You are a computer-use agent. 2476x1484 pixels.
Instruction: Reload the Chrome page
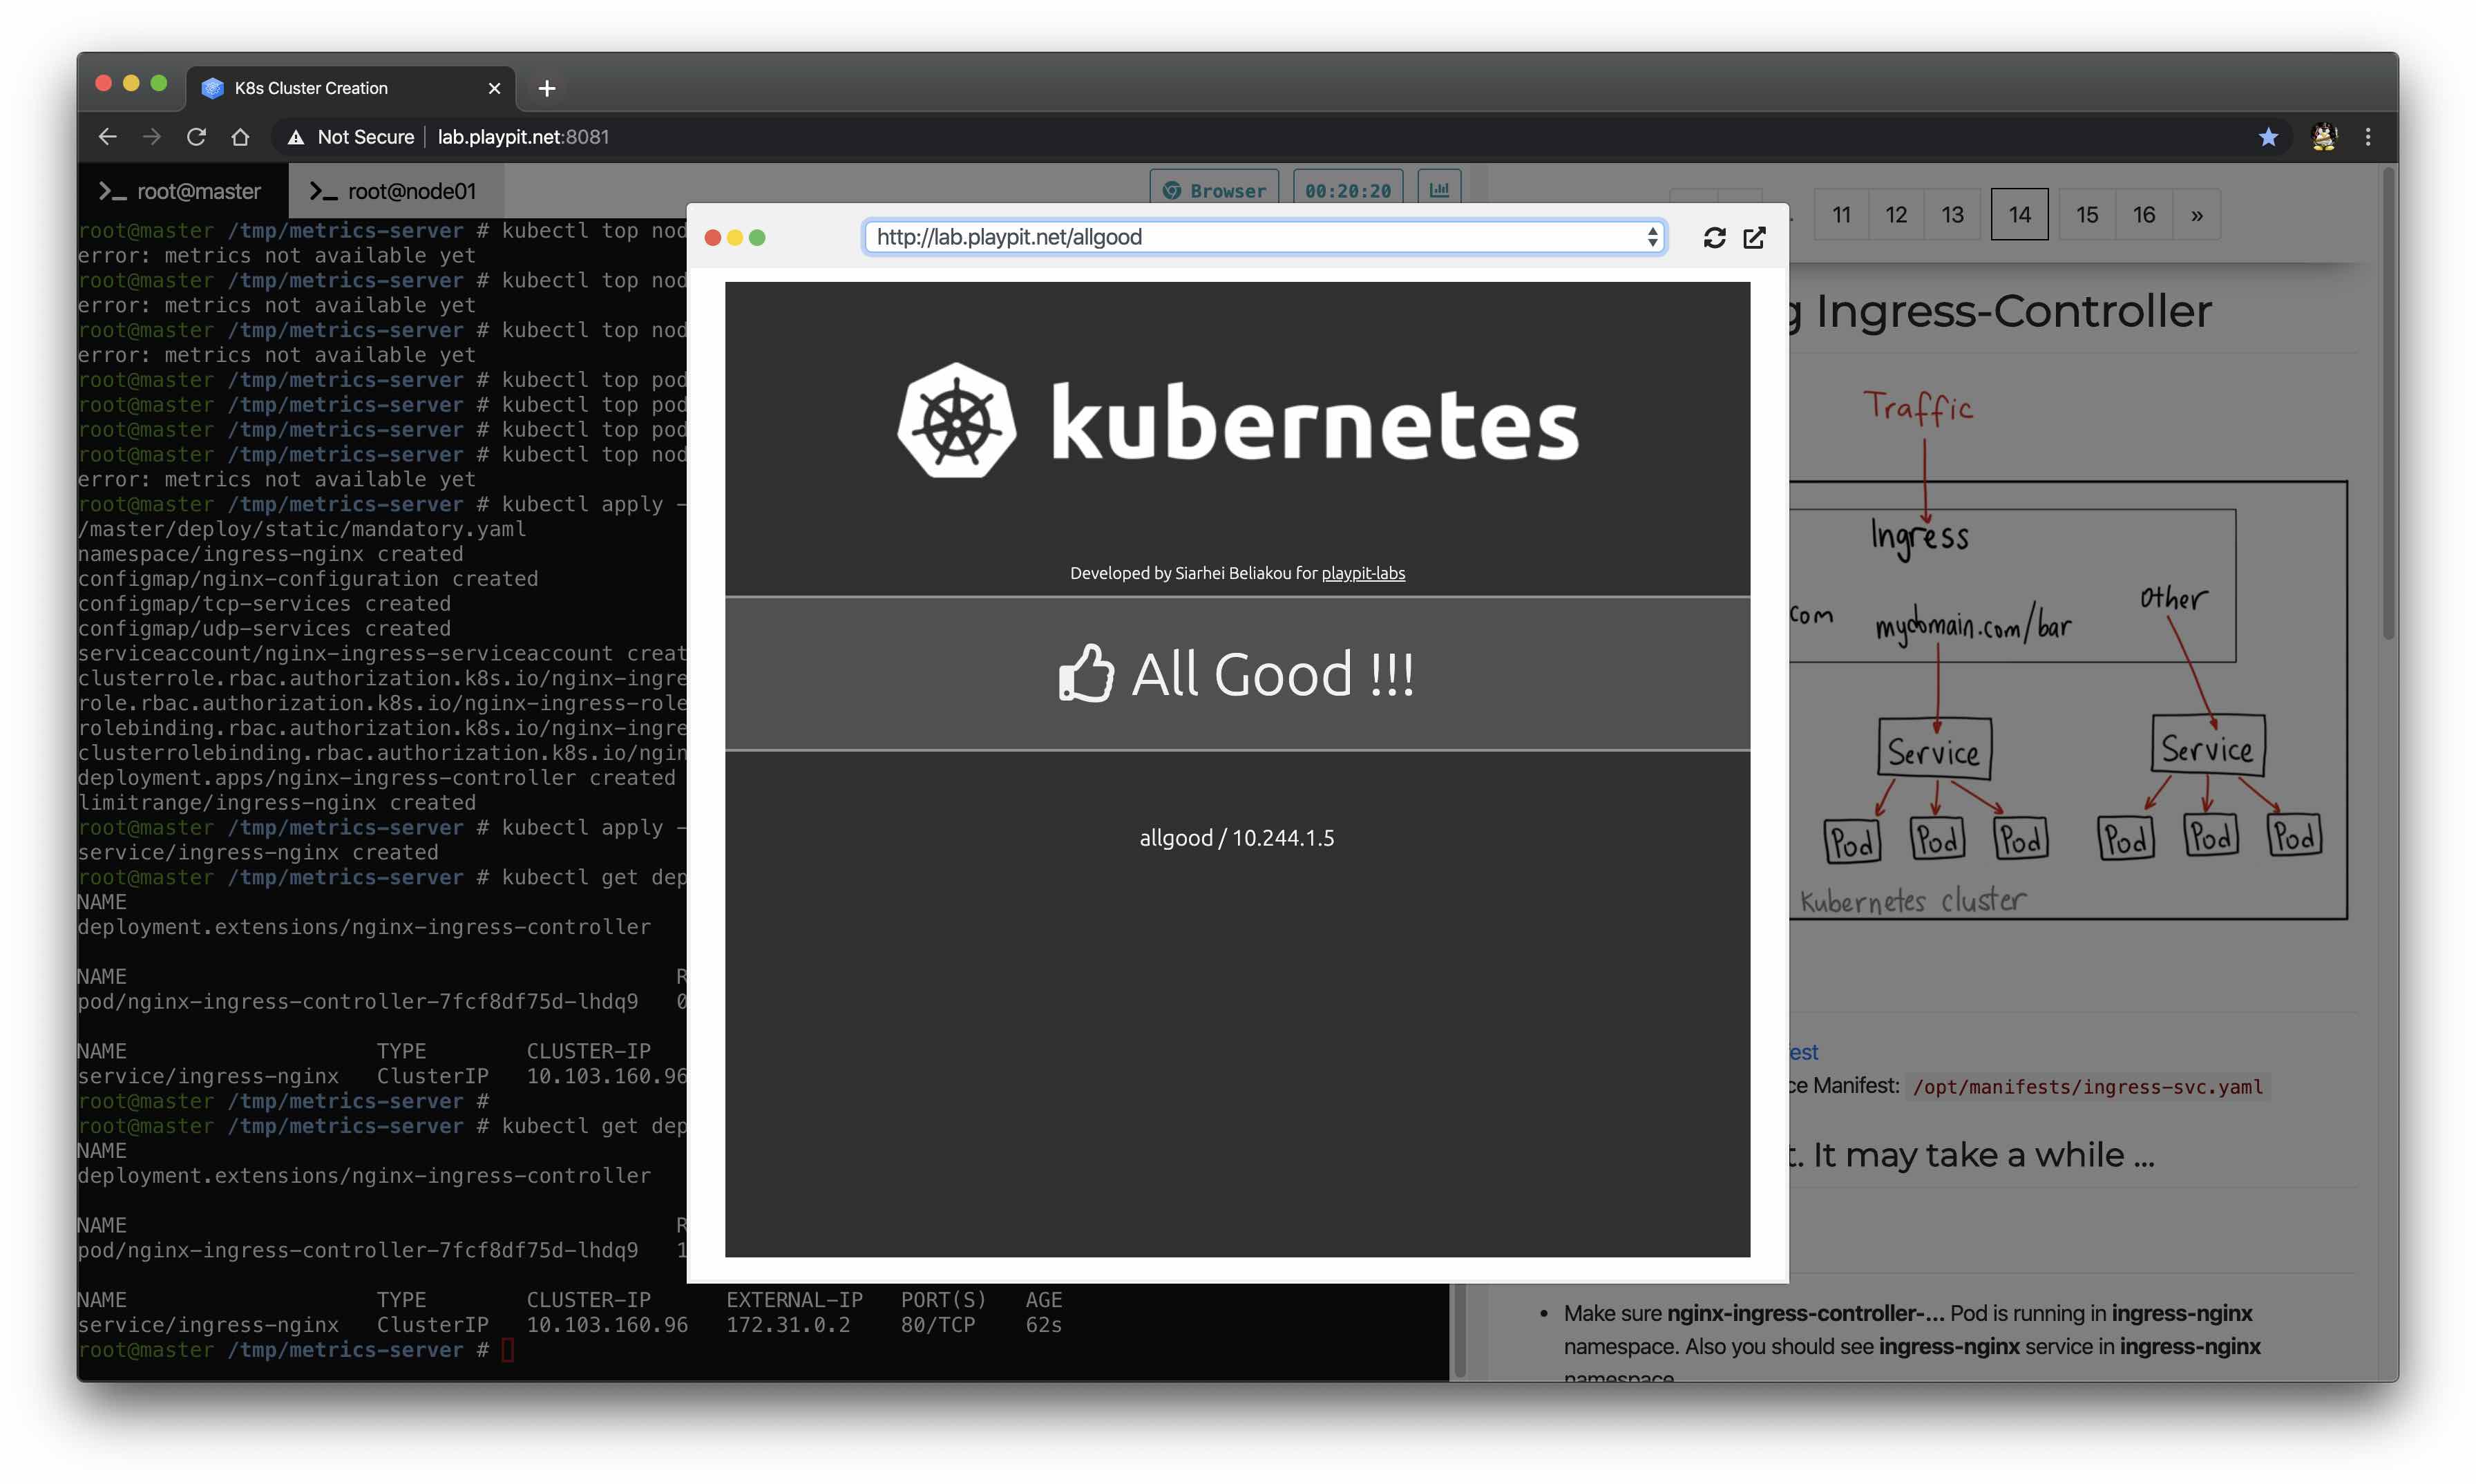pos(196,137)
